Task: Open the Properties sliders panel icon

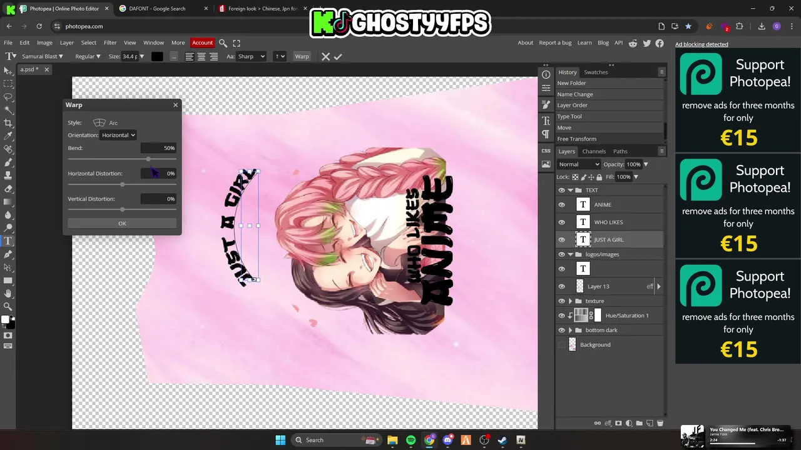Action: pos(546,89)
